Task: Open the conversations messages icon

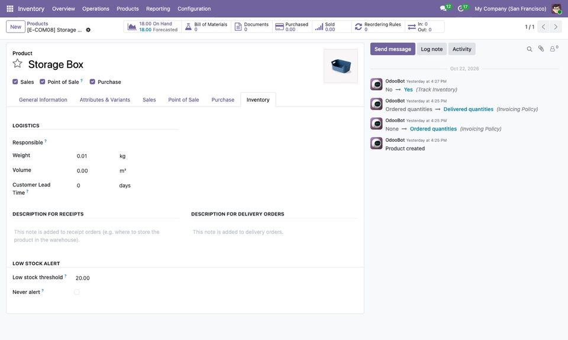Action: [x=443, y=8]
